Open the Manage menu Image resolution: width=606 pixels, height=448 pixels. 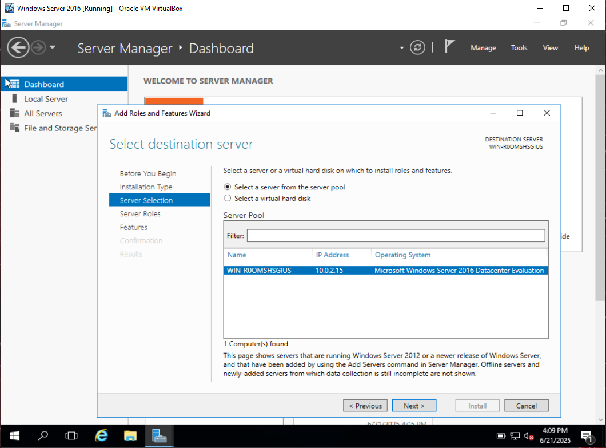pyautogui.click(x=483, y=48)
